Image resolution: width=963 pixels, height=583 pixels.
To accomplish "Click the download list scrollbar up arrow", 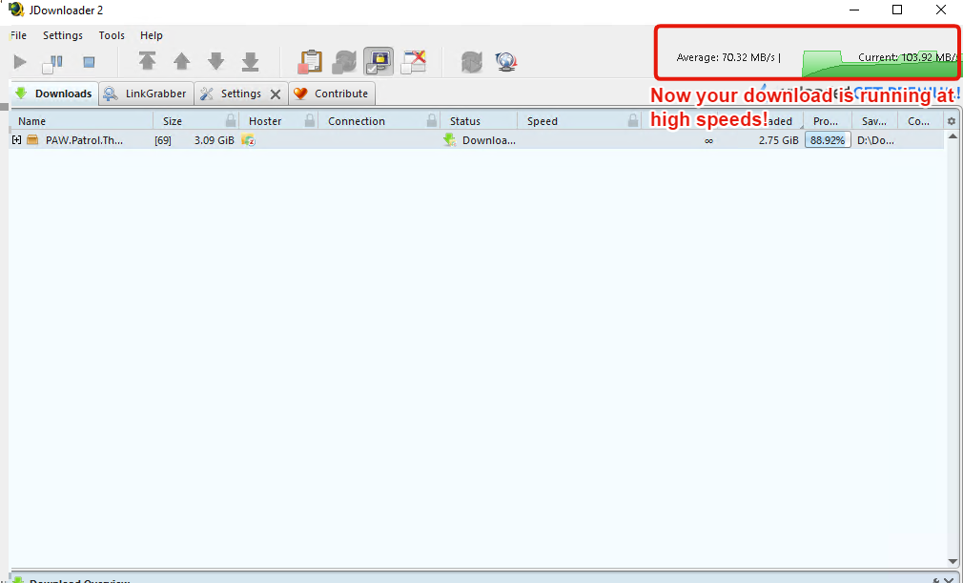I will 953,135.
